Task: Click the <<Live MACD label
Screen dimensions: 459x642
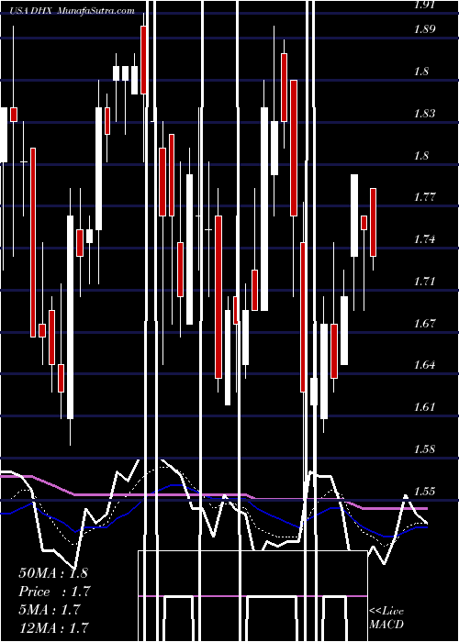Action: click(386, 617)
